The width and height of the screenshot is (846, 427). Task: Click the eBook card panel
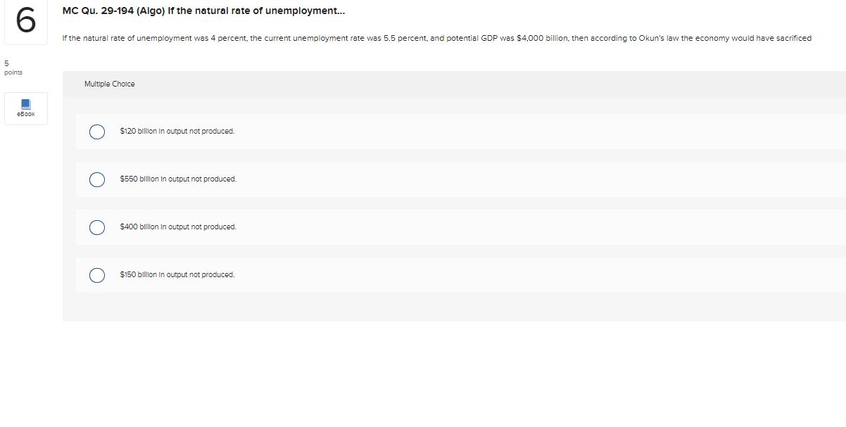(25, 108)
